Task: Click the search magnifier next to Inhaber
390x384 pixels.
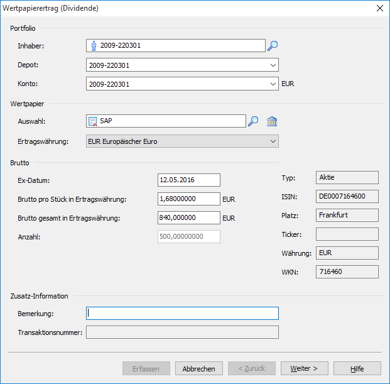Action: pyautogui.click(x=273, y=45)
